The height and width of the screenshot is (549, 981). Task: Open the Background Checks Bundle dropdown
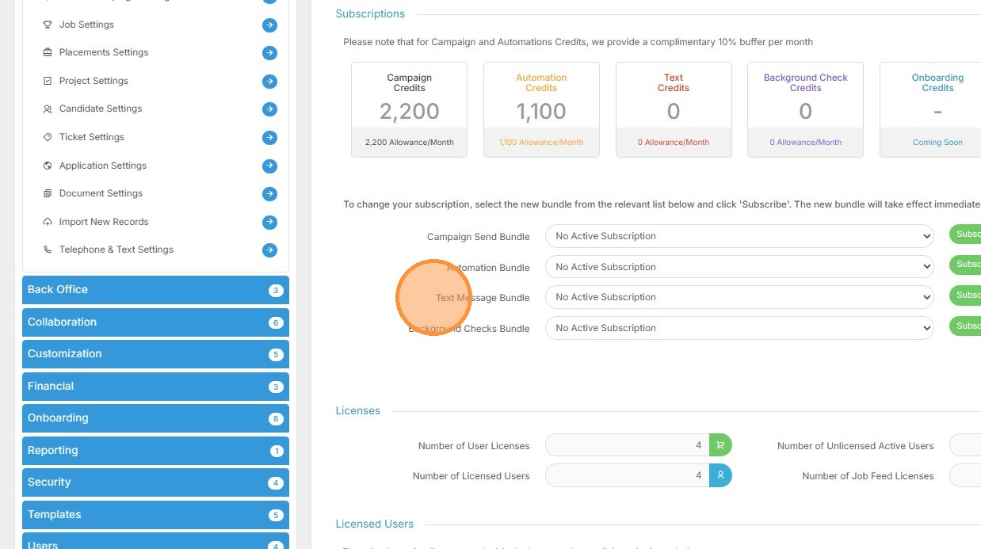pyautogui.click(x=739, y=328)
